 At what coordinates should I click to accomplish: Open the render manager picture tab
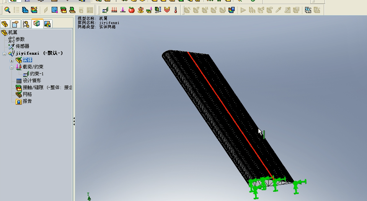click(47, 24)
